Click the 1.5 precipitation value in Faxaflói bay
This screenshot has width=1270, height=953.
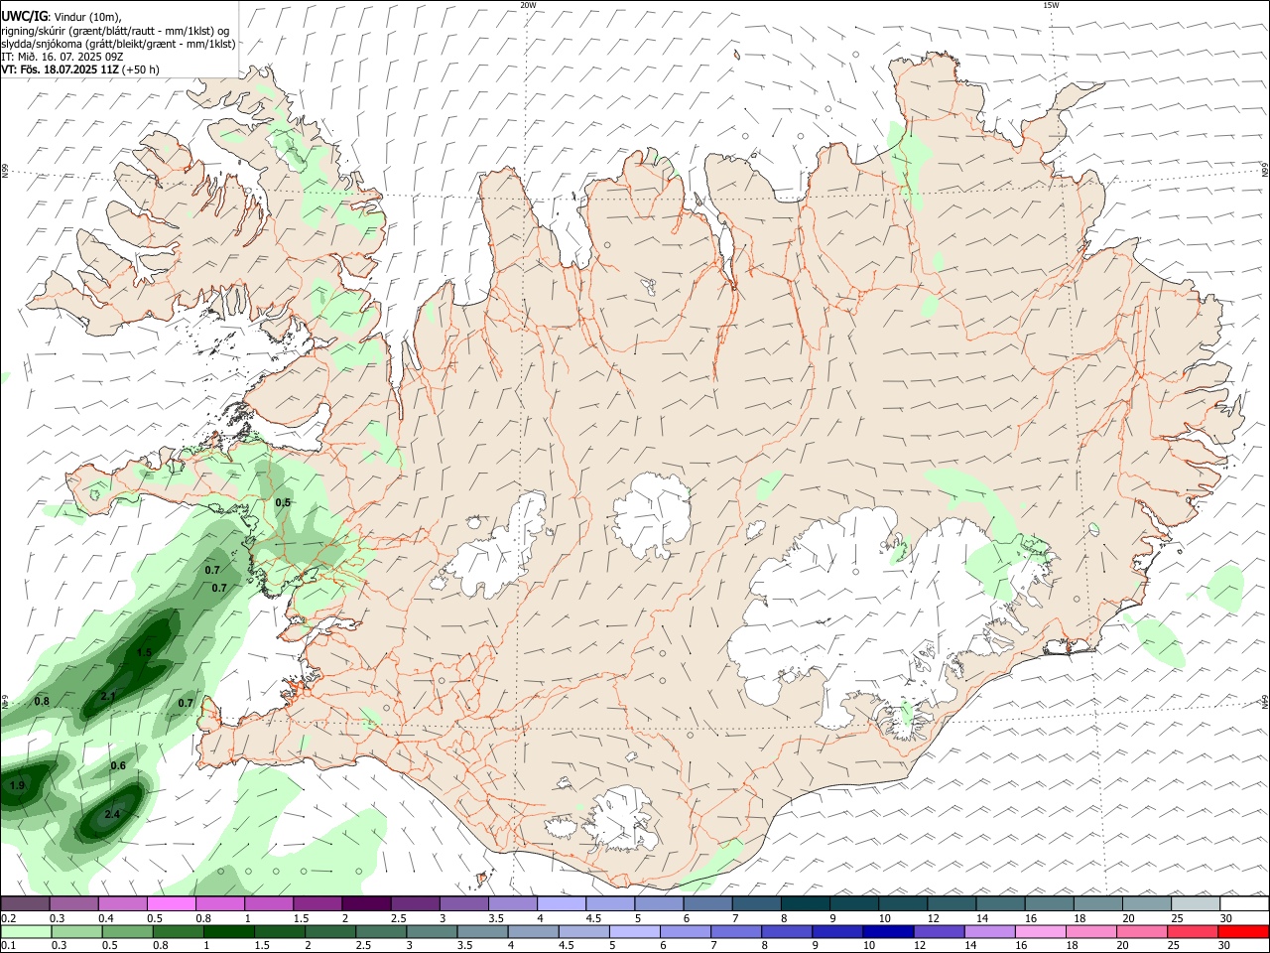(144, 653)
